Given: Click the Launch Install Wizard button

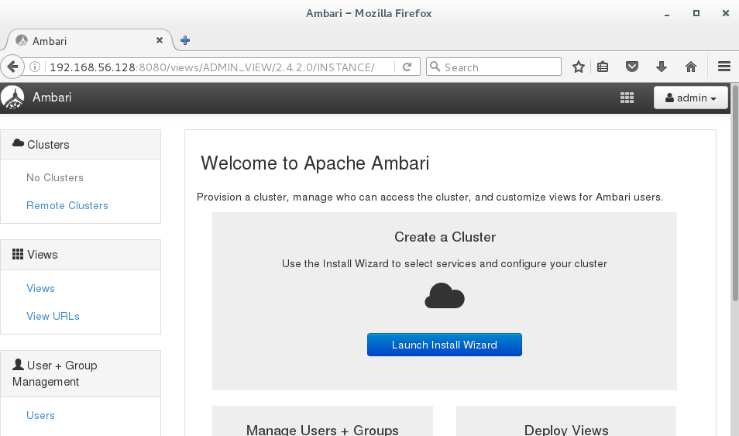Looking at the screenshot, I should click(444, 345).
